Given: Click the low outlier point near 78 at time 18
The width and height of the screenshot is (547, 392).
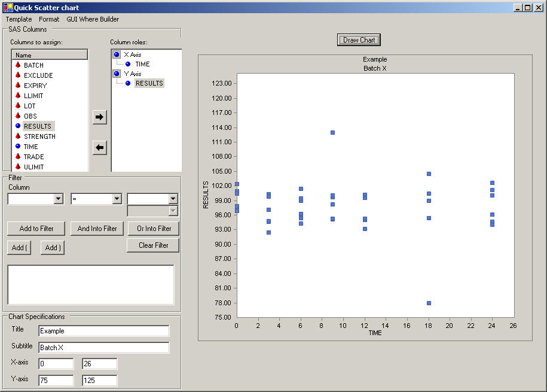Looking at the screenshot, I should click(x=429, y=303).
